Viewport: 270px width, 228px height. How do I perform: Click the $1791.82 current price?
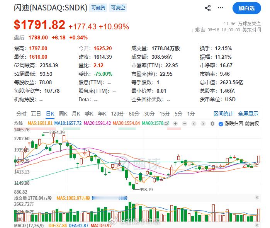(40, 25)
